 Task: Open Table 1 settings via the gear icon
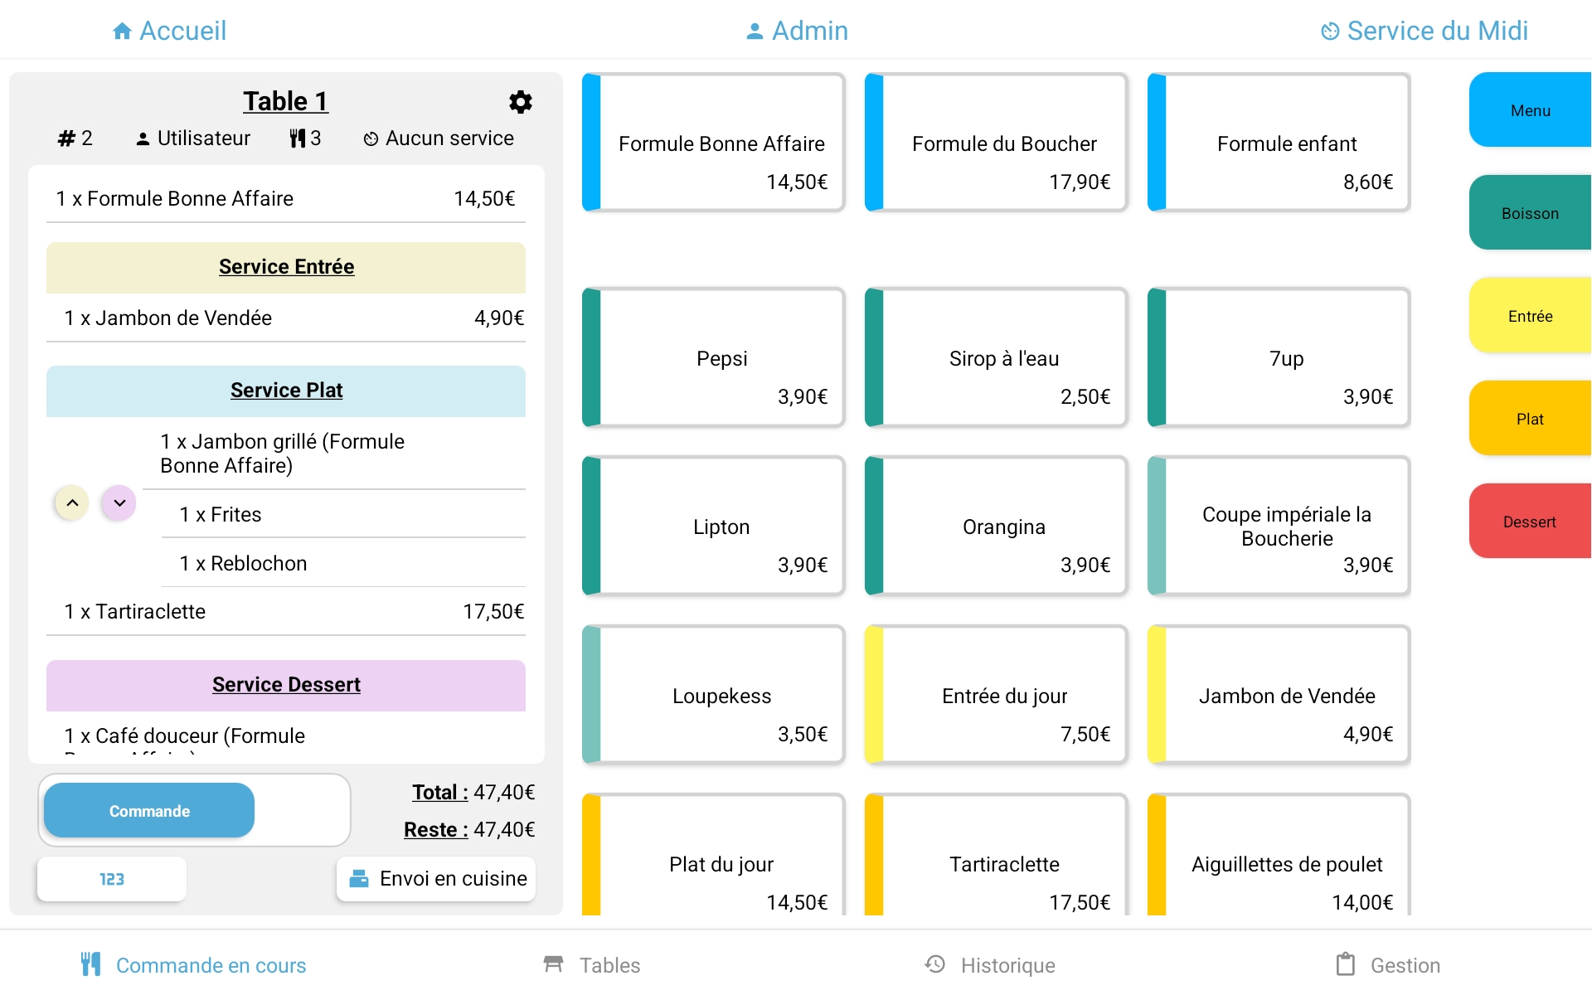click(520, 102)
